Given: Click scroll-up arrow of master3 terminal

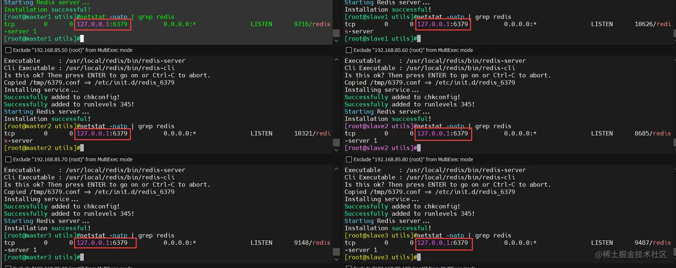Looking at the screenshot, I should [x=336, y=169].
